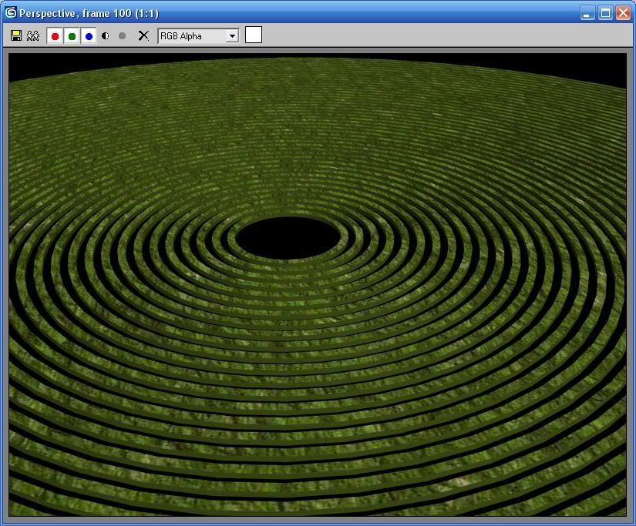This screenshot has height=526, width=636.
Task: Toggle monochrome display gray dot
Action: point(122,35)
